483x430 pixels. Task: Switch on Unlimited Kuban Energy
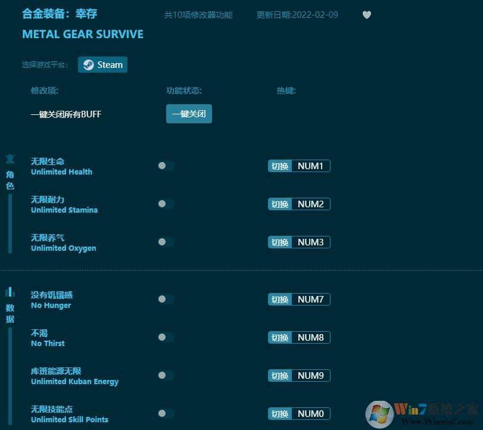166,375
